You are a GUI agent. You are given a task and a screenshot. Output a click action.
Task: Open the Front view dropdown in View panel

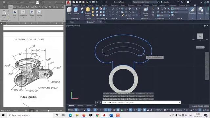point(179,12)
